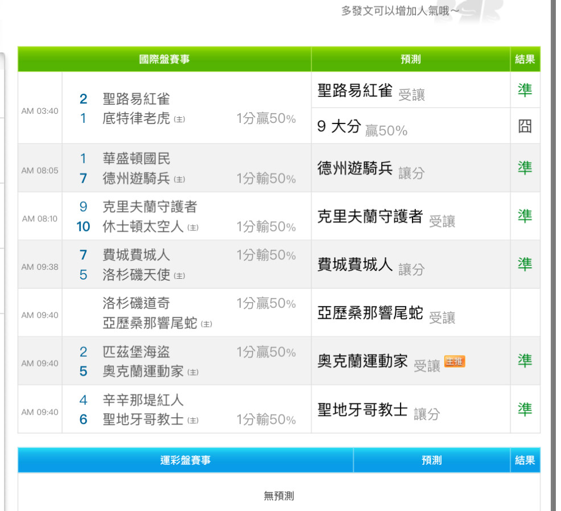Click the blue 結果 header in 運彩盤 table
This screenshot has height=511, width=561.
click(525, 460)
